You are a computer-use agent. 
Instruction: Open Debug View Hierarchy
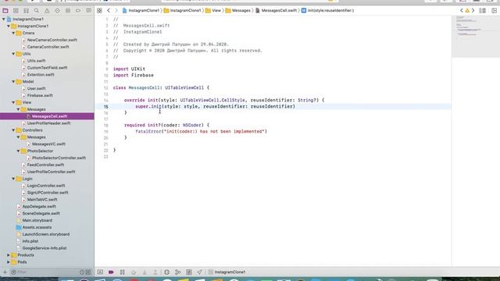(166, 272)
